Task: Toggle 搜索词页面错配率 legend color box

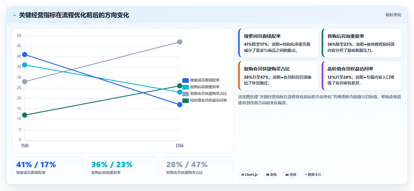Action: (x=185, y=80)
